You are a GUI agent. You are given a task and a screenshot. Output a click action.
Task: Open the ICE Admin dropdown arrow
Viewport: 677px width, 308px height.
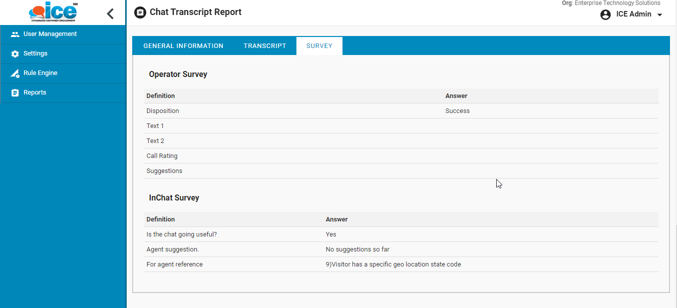point(659,15)
